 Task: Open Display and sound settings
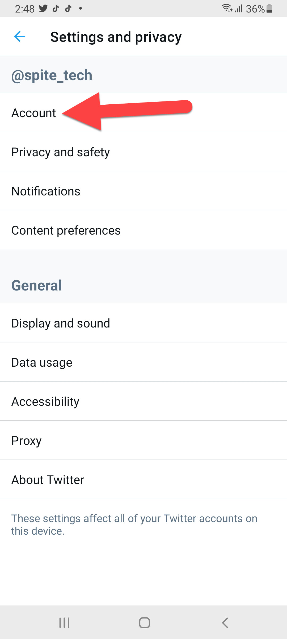[61, 323]
